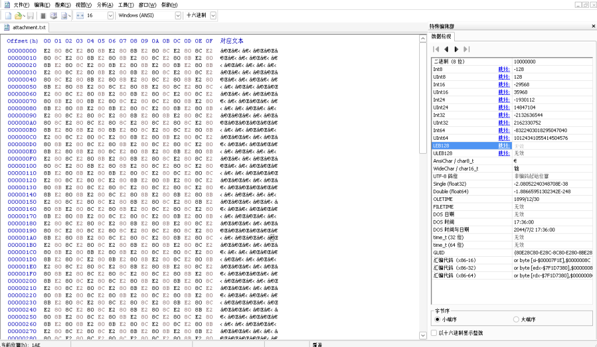This screenshot has height=347, width=597.
Task: Click the Save disk icon
Action: point(30,15)
